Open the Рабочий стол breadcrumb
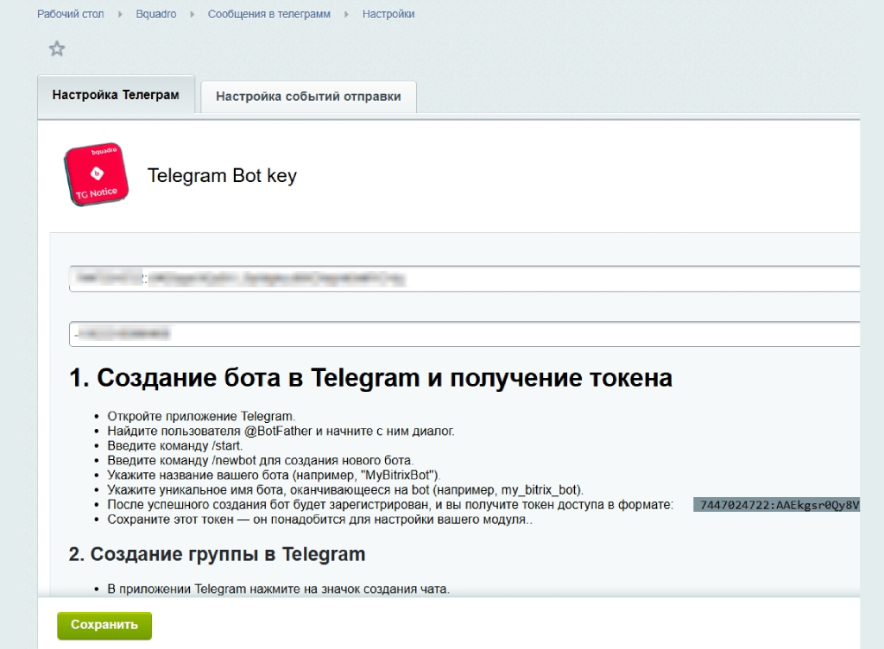884x649 pixels. 70,15
